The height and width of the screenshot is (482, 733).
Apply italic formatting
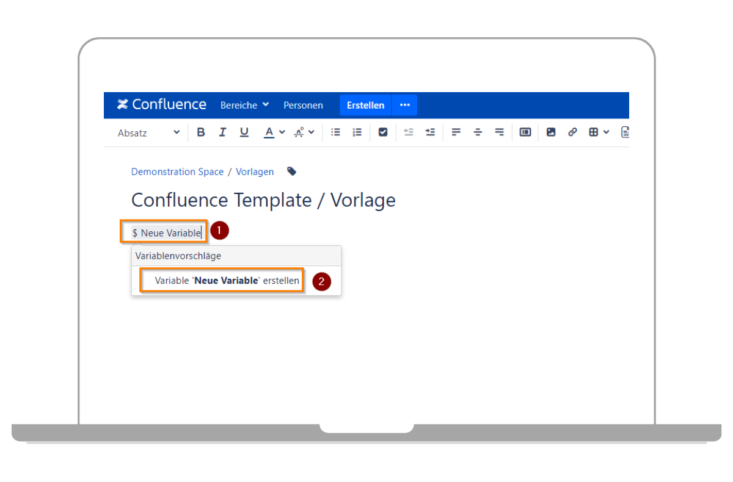(x=222, y=132)
